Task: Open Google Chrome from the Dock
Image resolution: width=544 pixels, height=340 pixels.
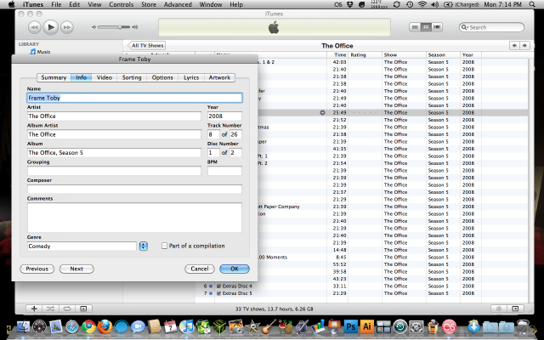Action: point(88,326)
